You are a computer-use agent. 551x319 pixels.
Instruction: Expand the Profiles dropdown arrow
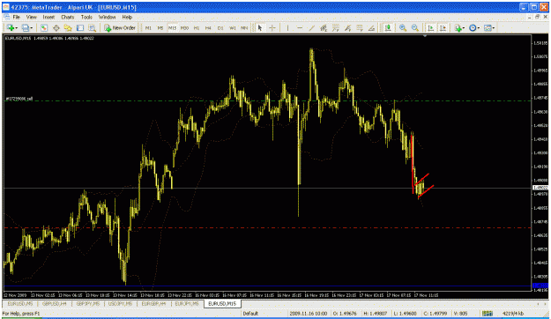click(31, 28)
